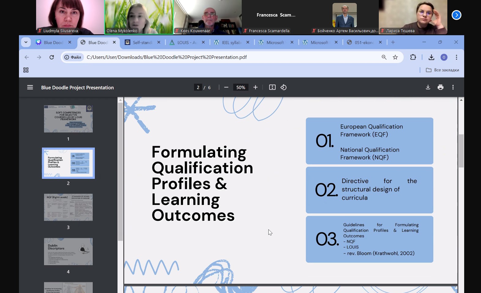Viewport: 481px width, 293px height.
Task: Open Chrome downloads tray
Action: click(x=431, y=57)
